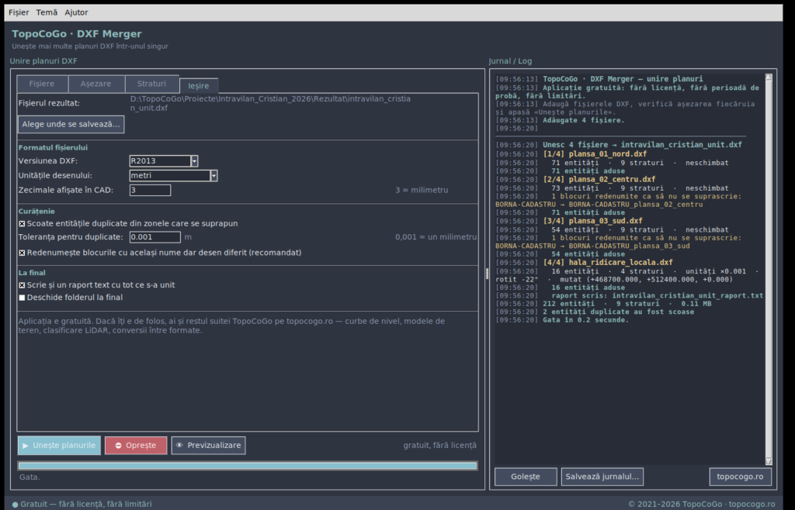The width and height of the screenshot is (795, 510).
Task: Click the log vertical scrollbar track
Action: click(x=769, y=269)
